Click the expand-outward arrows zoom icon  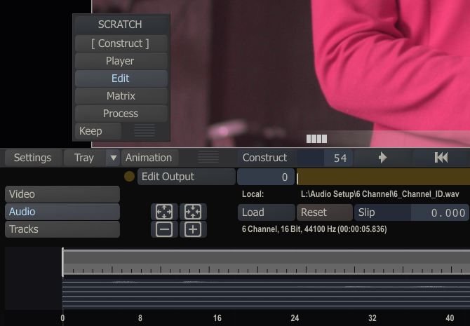[164, 212]
